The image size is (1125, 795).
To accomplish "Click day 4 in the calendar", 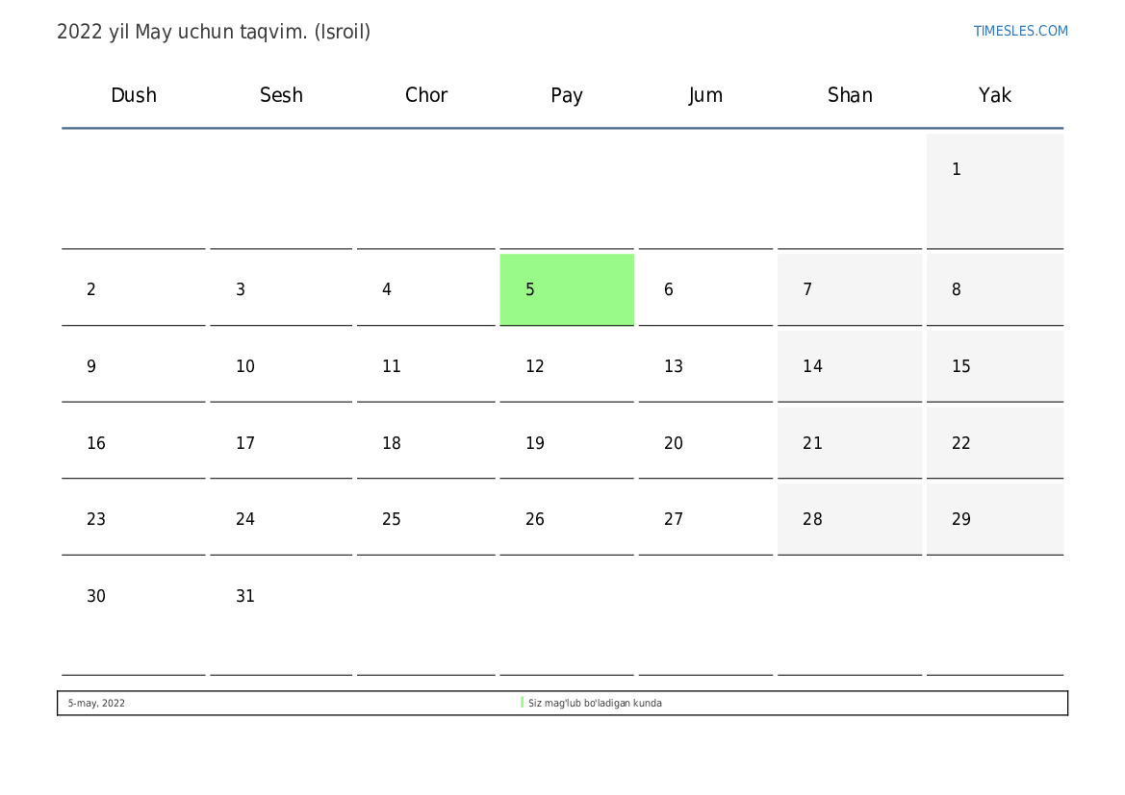I will point(426,289).
